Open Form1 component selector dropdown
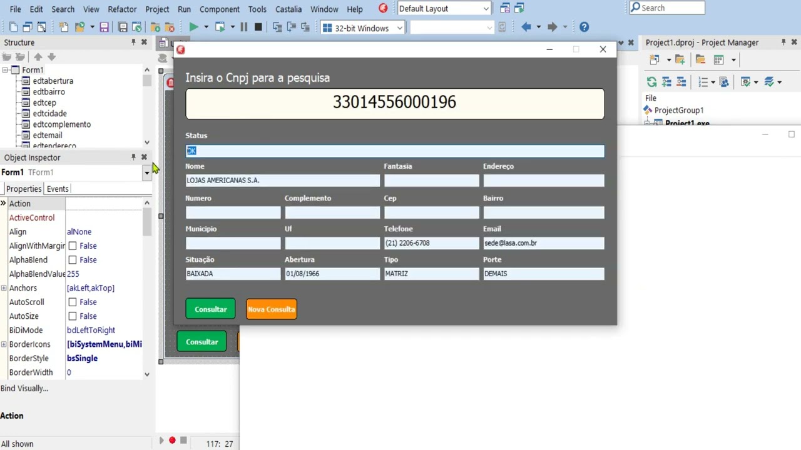 [147, 172]
